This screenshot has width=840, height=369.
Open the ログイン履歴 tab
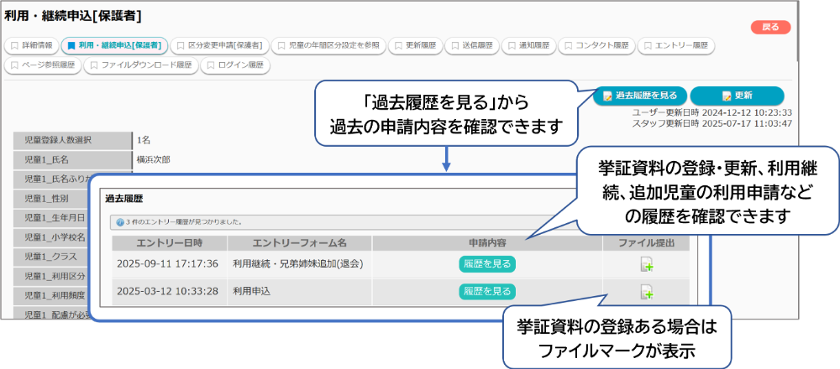[x=234, y=65]
